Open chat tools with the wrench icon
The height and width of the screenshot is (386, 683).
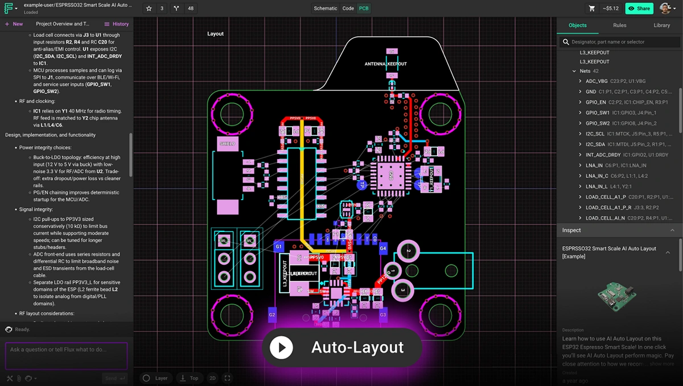click(x=10, y=378)
